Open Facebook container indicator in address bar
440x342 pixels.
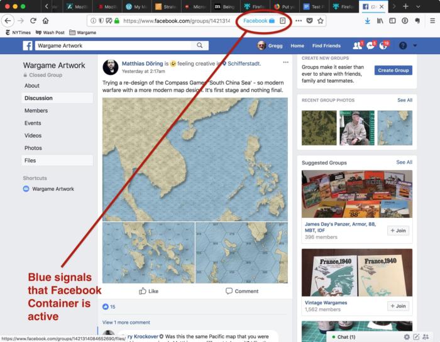pyautogui.click(x=259, y=21)
